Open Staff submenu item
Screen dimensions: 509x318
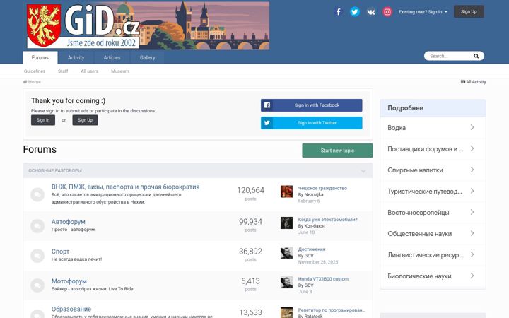(x=63, y=71)
